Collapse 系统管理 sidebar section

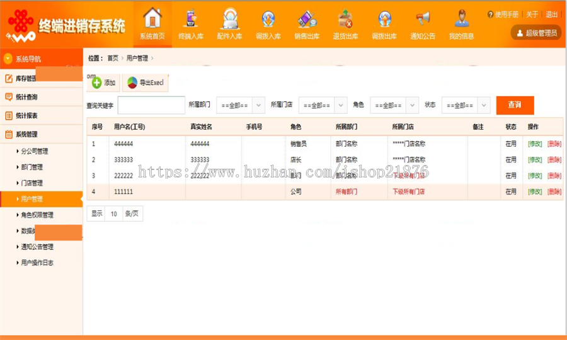(x=41, y=134)
